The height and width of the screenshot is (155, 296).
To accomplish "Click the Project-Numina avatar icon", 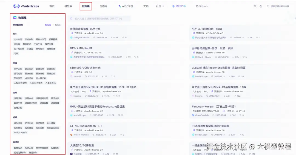I will pyautogui.click(x=71, y=135).
